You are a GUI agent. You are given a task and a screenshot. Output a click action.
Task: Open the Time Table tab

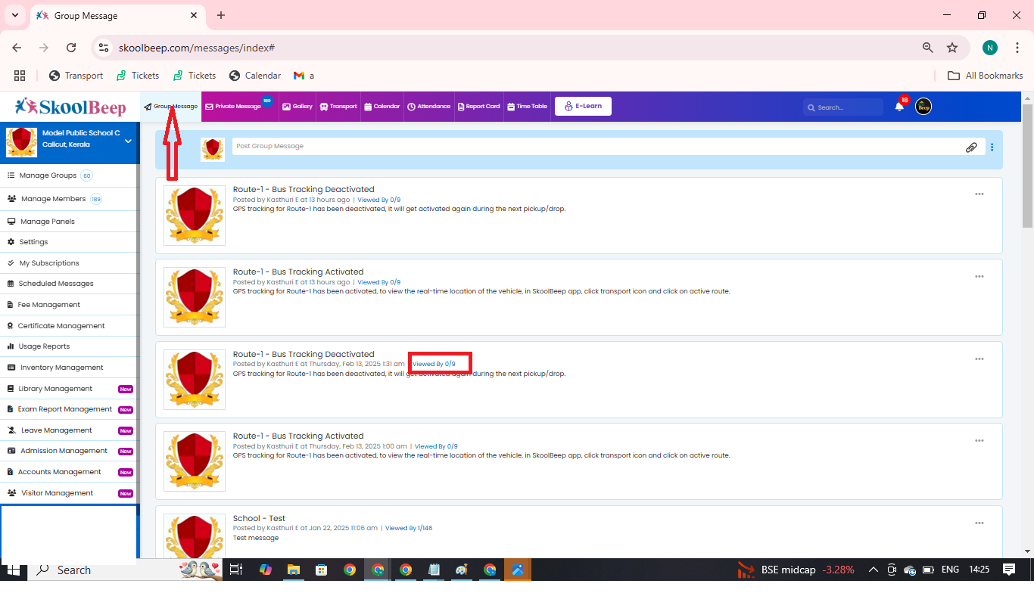(x=527, y=107)
